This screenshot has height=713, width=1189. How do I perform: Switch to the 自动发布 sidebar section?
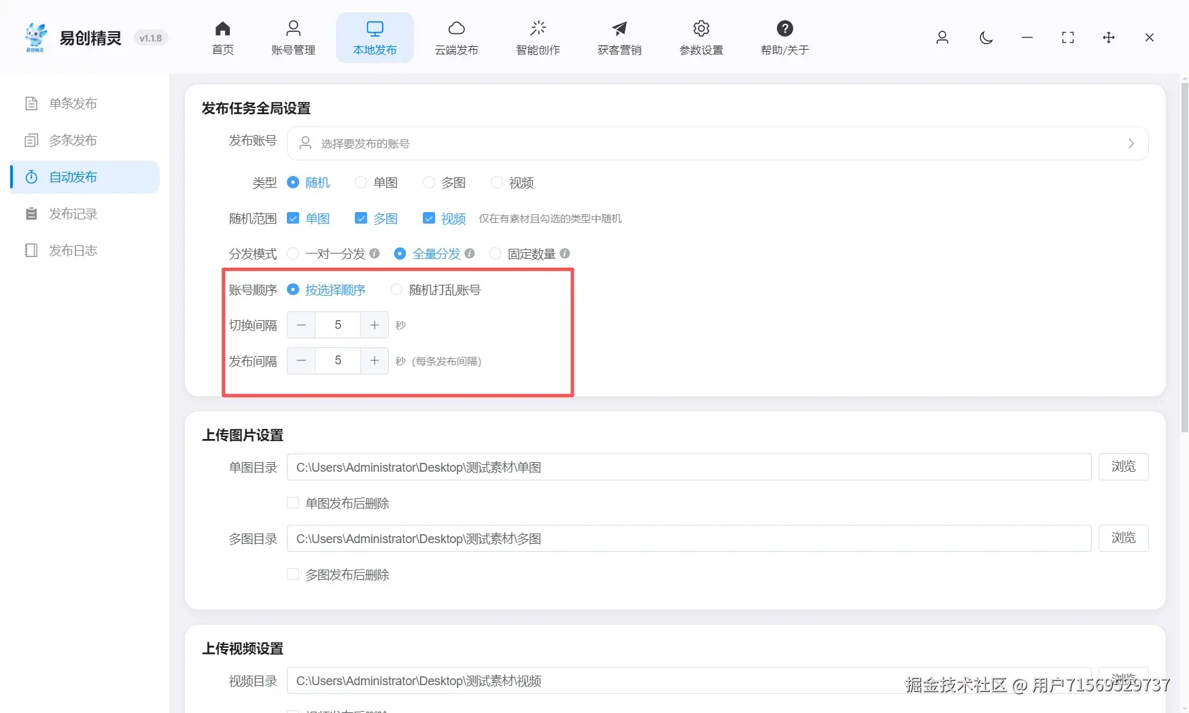pos(73,177)
